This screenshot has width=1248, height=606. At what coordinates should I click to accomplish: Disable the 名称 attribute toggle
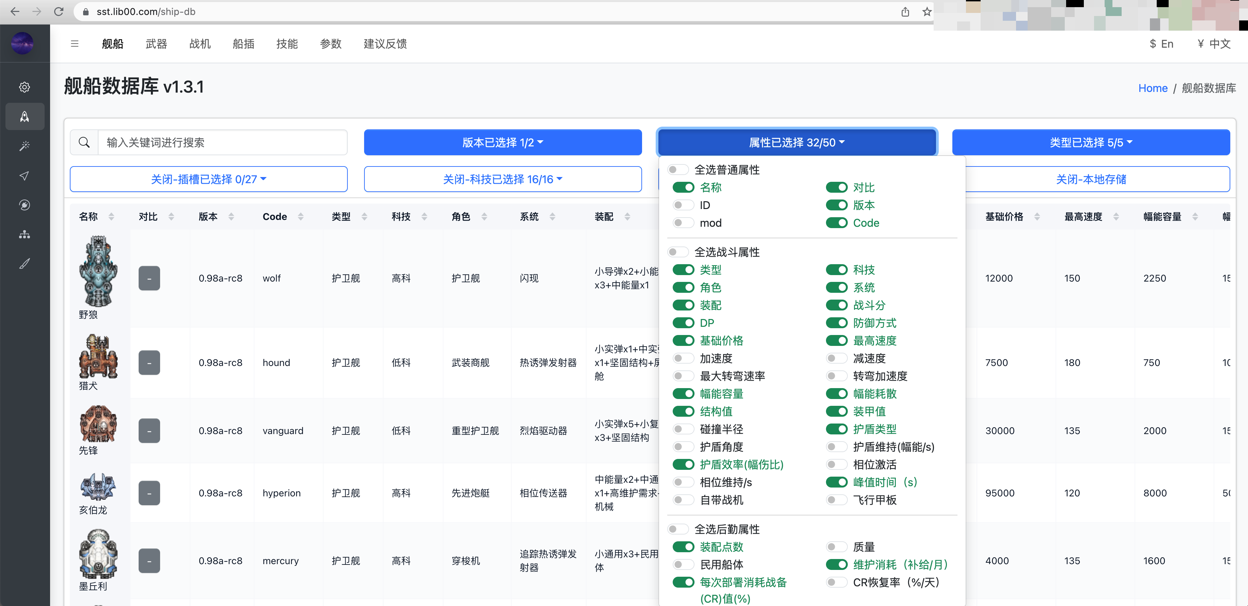pos(684,188)
